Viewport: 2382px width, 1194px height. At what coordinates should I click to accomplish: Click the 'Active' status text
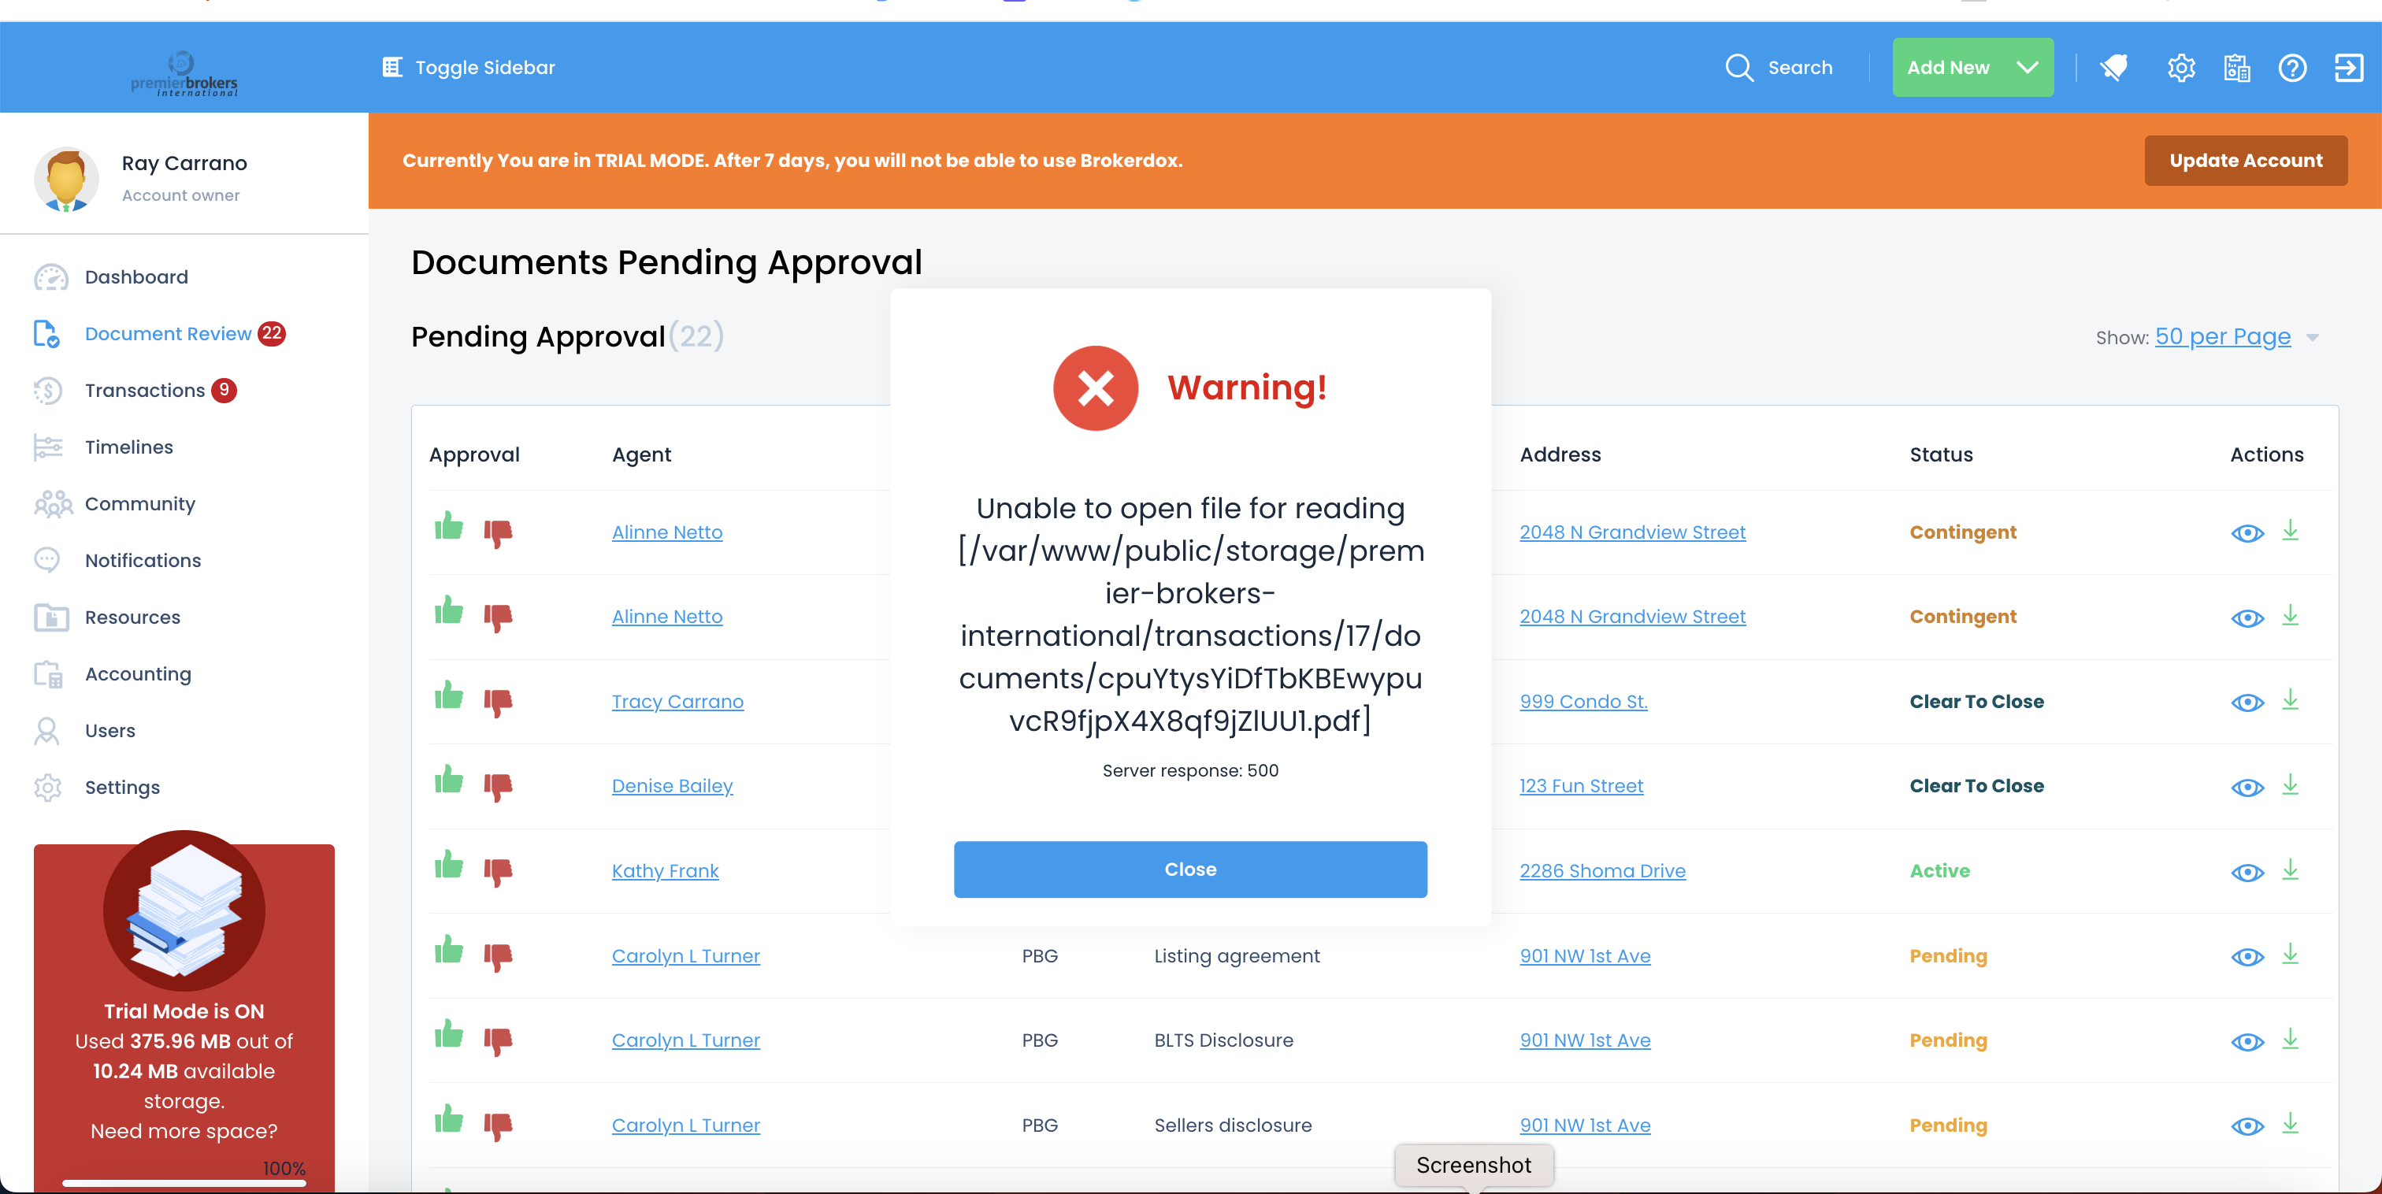tap(1940, 871)
